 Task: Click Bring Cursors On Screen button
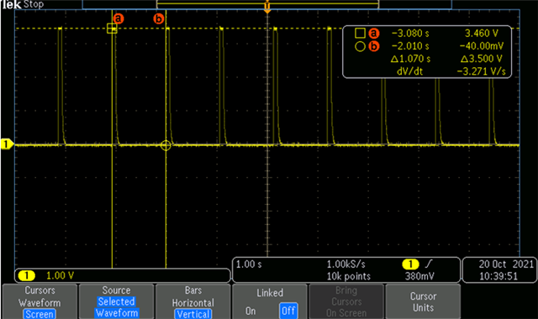point(346,301)
